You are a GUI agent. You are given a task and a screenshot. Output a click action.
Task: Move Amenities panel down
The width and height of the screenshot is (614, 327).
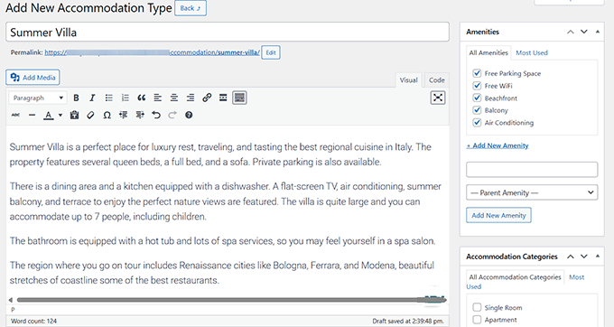tap(584, 32)
